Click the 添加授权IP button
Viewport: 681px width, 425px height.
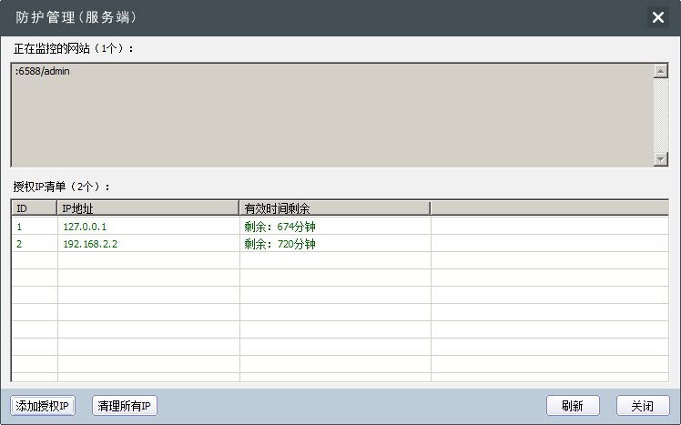coord(43,406)
